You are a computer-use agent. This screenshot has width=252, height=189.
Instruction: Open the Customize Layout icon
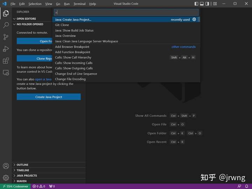coord(215,4)
